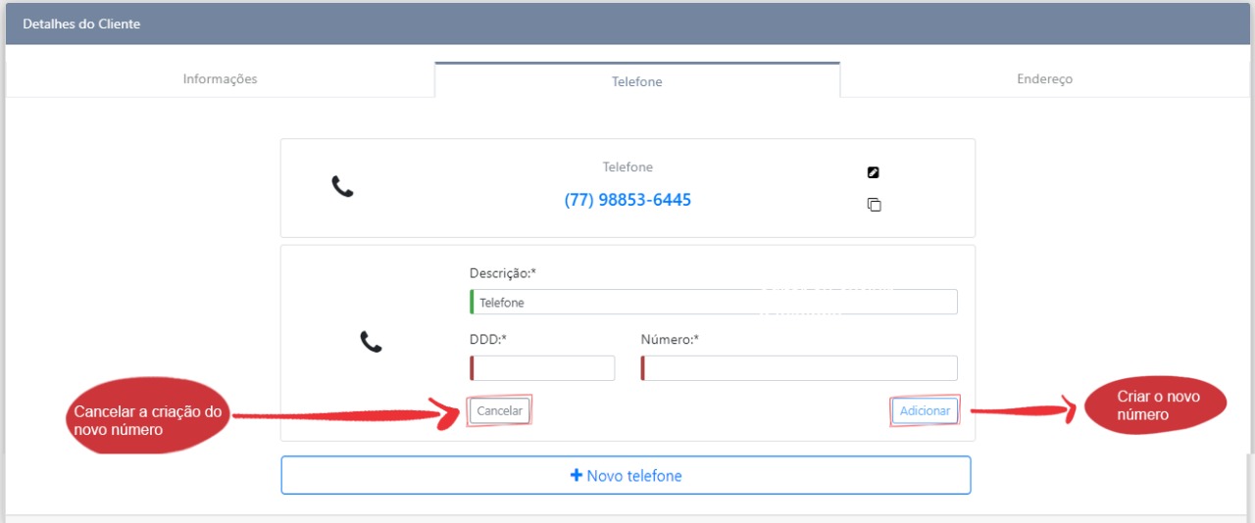Click the Número input field
This screenshot has height=523, width=1255.
(x=799, y=368)
